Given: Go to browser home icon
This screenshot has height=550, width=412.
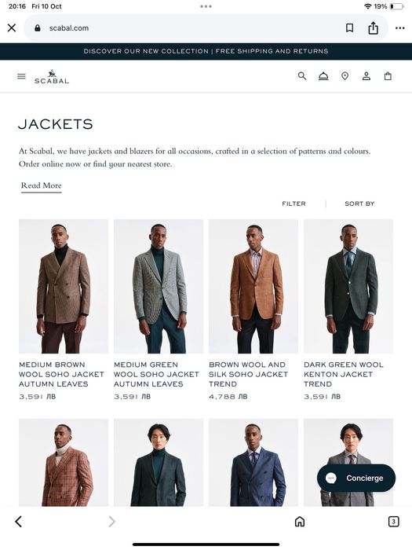Looking at the screenshot, I should click(300, 521).
